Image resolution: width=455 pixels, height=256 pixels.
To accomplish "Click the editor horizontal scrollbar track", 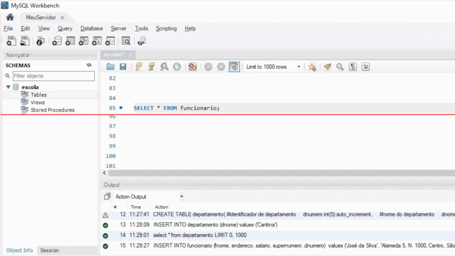I will tap(281, 173).
